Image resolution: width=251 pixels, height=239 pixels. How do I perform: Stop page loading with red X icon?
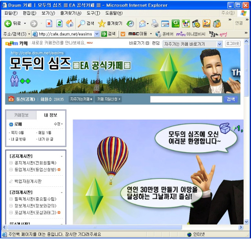tap(49, 24)
